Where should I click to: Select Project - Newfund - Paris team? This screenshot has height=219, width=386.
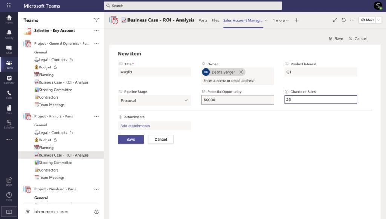pos(55,189)
